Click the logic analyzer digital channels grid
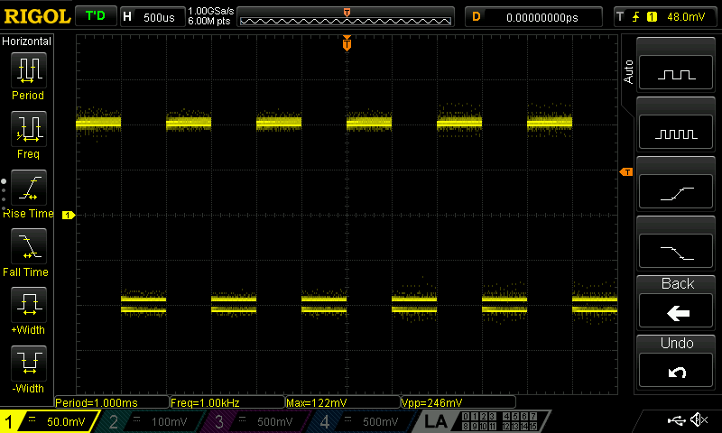The image size is (722, 433). coord(500,421)
